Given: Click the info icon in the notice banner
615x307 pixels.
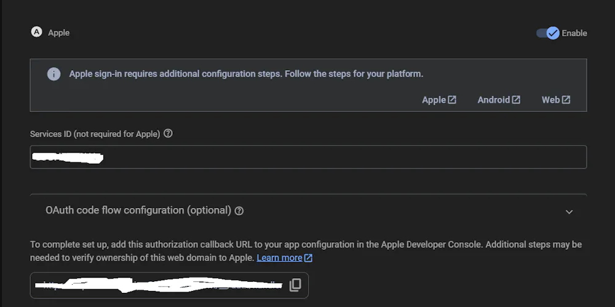Looking at the screenshot, I should [54, 74].
